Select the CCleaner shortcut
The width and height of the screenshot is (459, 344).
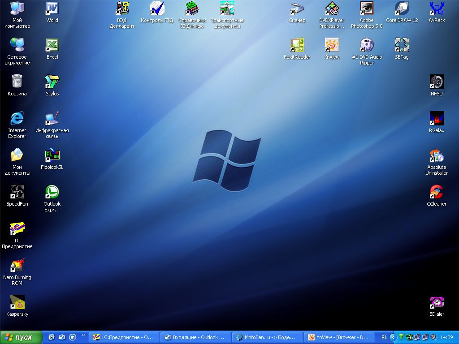click(437, 196)
